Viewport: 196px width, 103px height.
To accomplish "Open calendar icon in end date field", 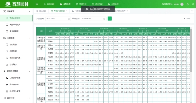I will pos(104,19).
